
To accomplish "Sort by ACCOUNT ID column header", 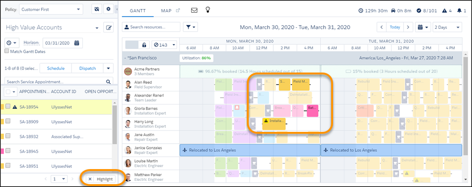I will [64, 91].
